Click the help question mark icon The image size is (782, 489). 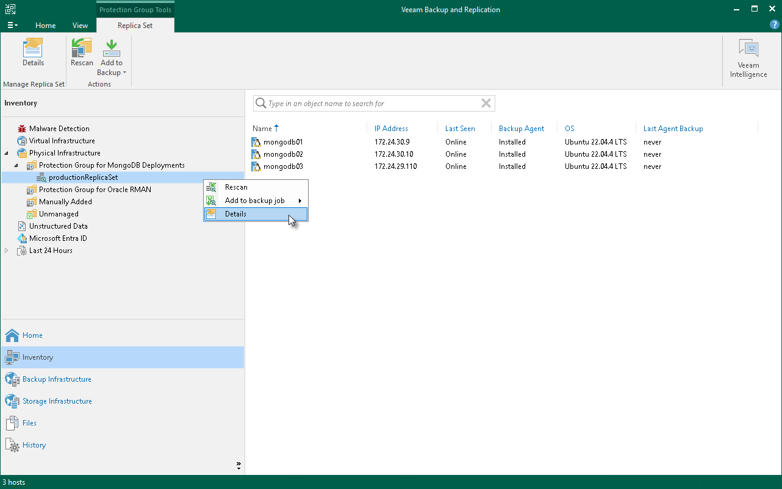tap(775, 25)
